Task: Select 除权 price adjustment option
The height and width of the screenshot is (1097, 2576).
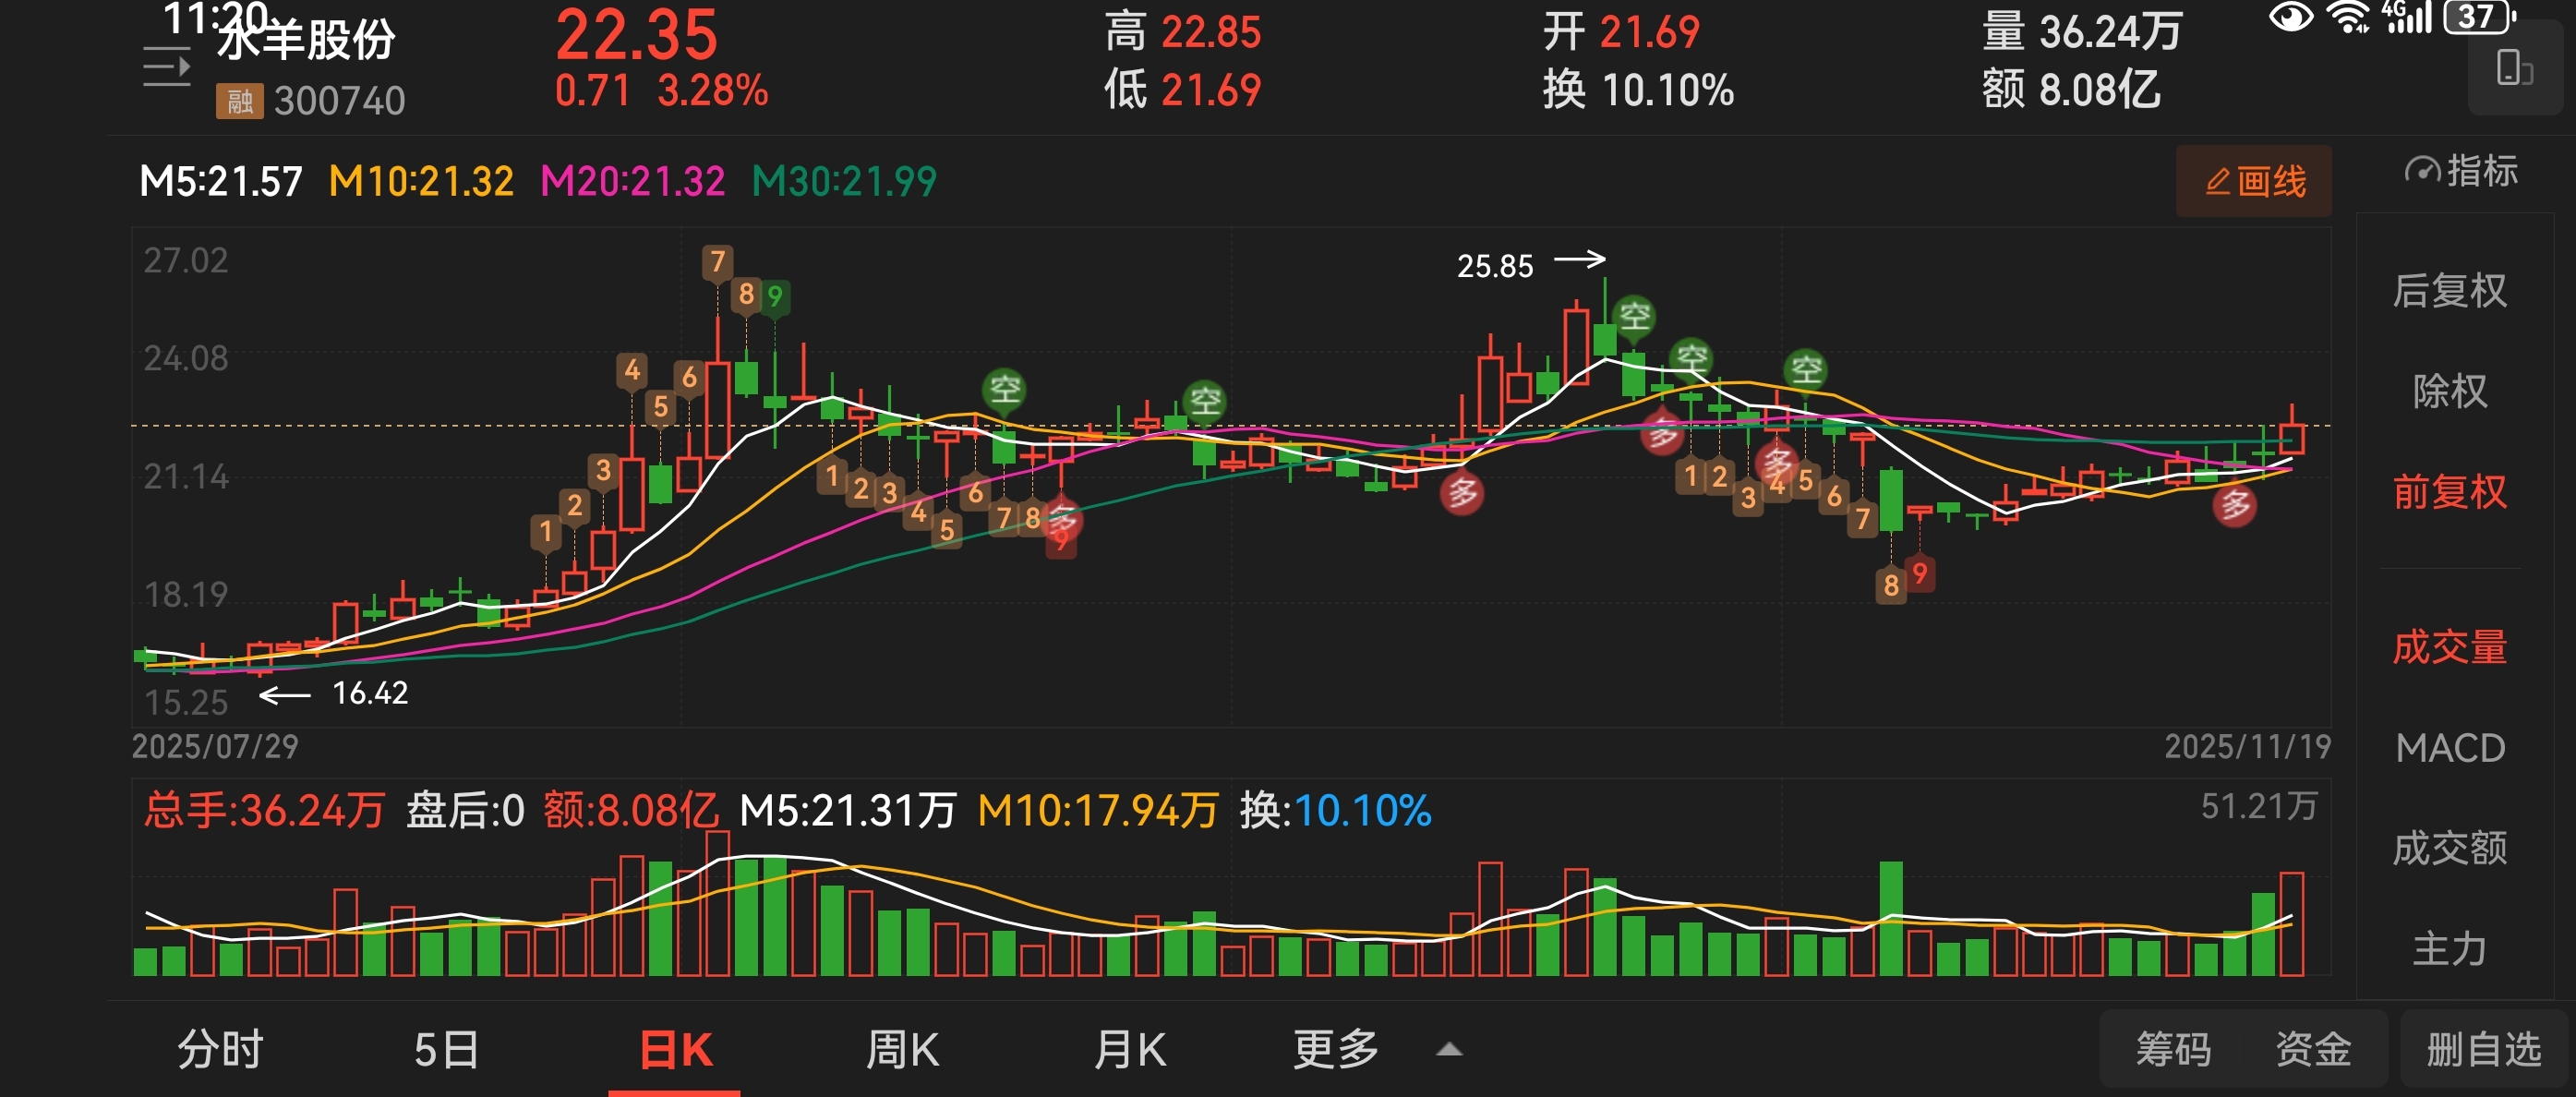Action: coord(2449,391)
